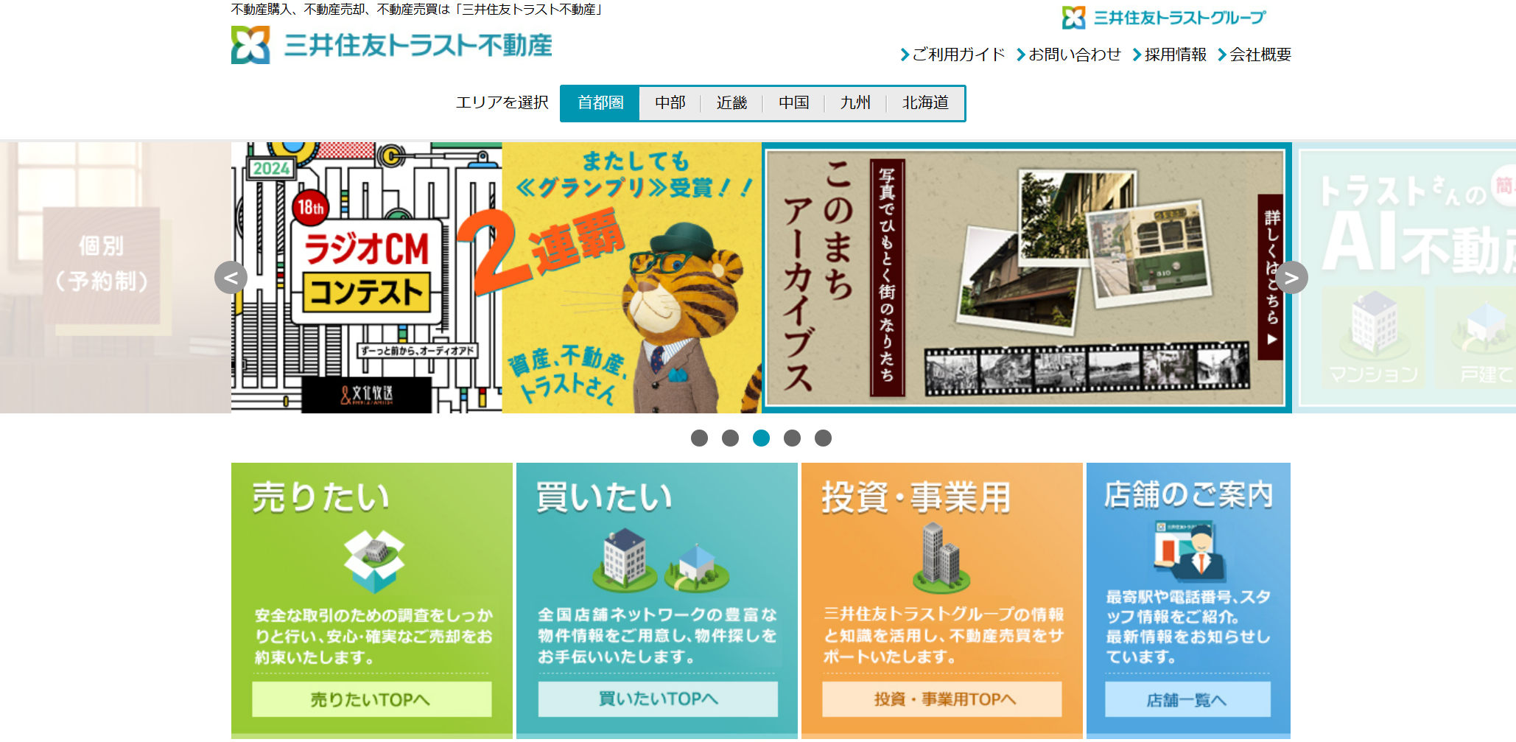Select the 北海道 area tab

(925, 103)
